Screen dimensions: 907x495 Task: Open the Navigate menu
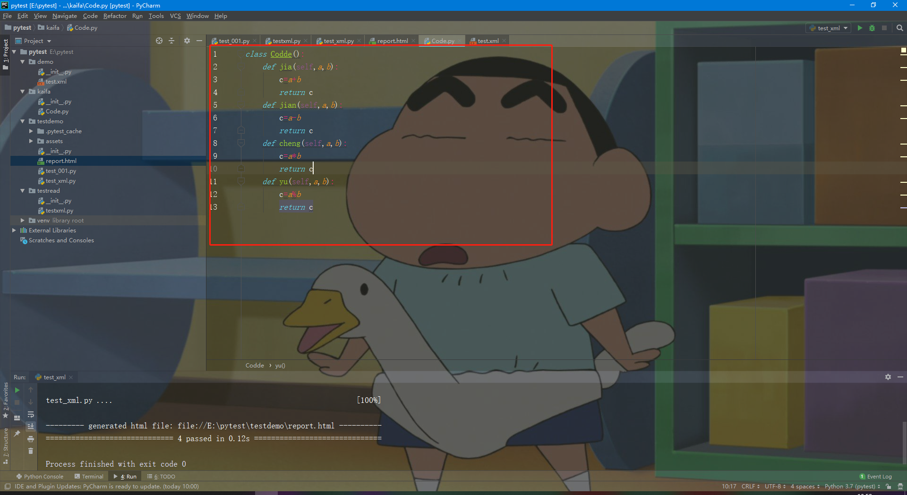[64, 16]
